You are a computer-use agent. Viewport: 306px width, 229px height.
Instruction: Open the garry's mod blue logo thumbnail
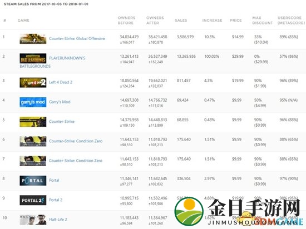tap(33, 102)
